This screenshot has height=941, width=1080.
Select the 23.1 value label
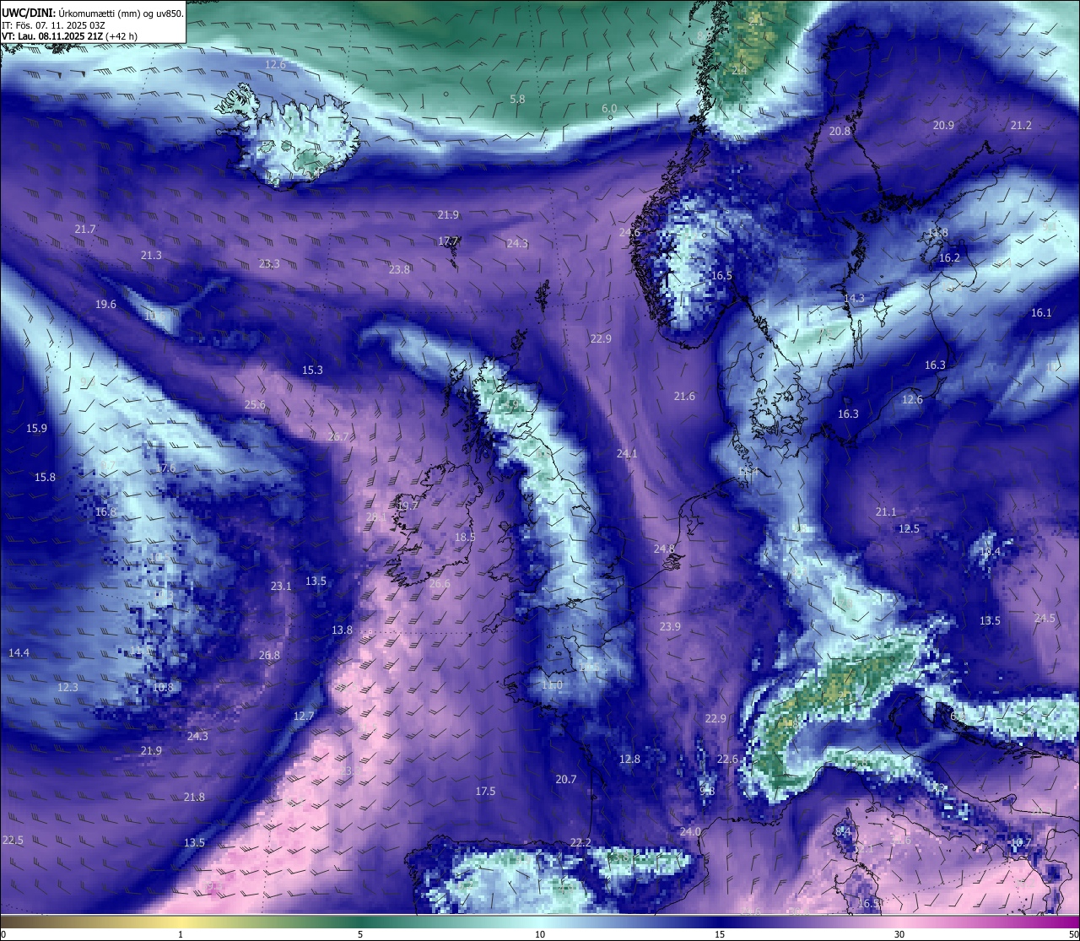281,586
